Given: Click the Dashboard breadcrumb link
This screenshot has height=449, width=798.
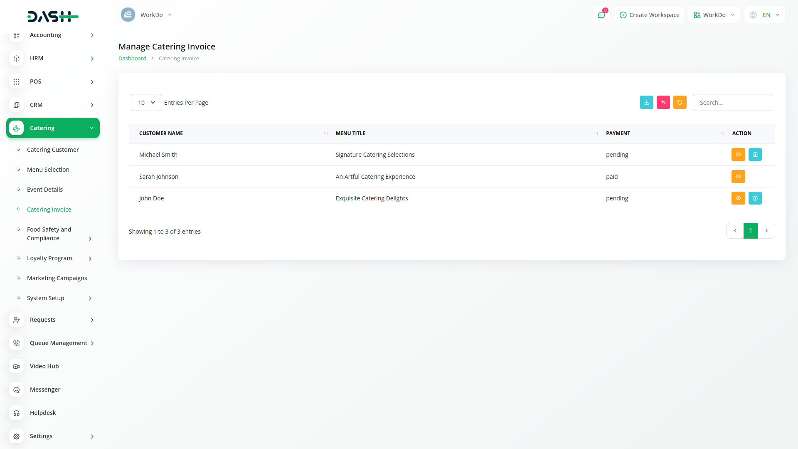Looking at the screenshot, I should [132, 59].
